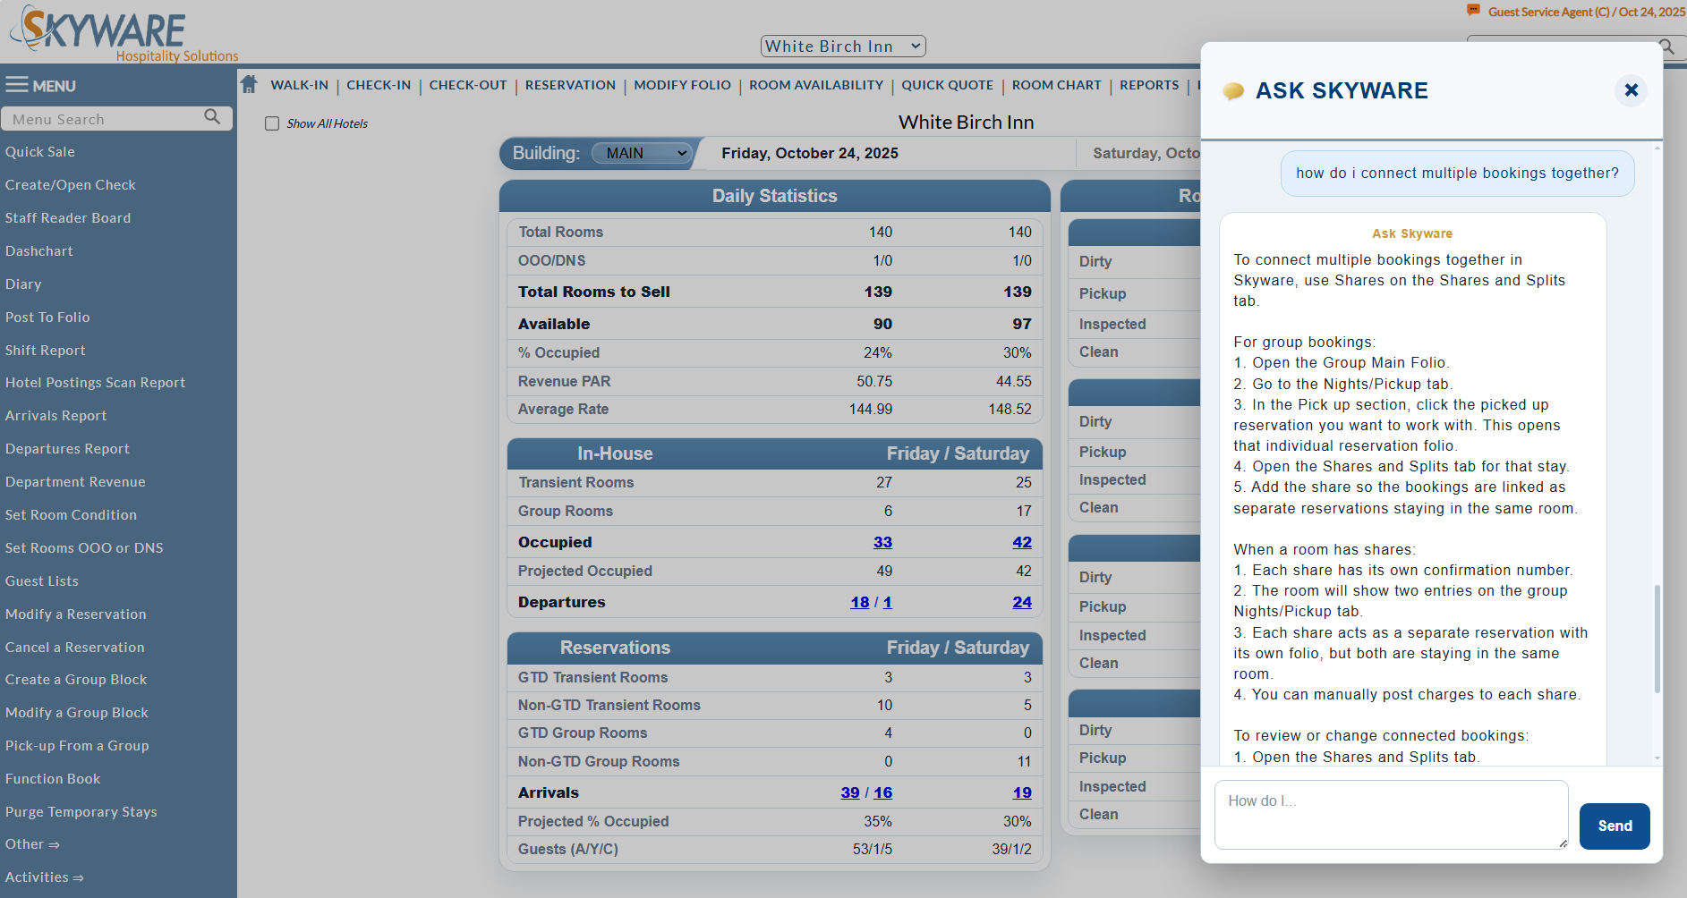
Task: Click the Menu Search magnifier icon
Action: click(212, 117)
